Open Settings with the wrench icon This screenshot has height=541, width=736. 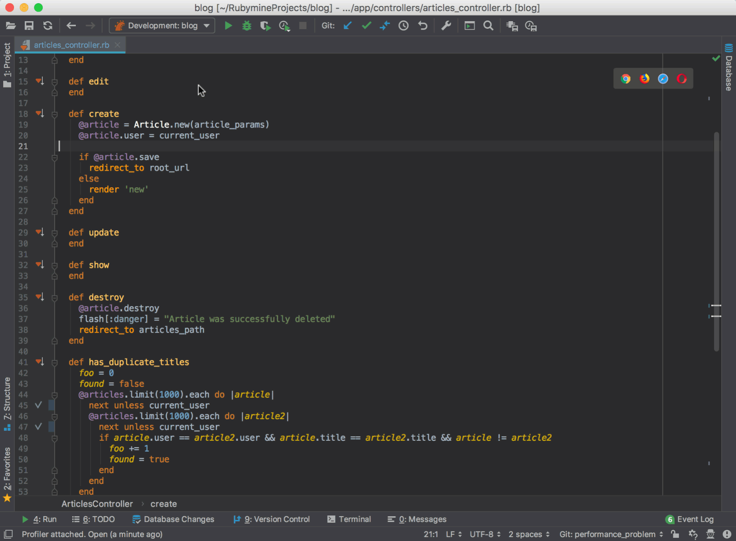point(446,25)
